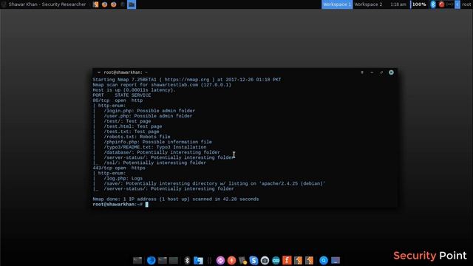Image resolution: width=473 pixels, height=266 pixels.
Task: Switch to Workspace 1
Action: pos(337,4)
